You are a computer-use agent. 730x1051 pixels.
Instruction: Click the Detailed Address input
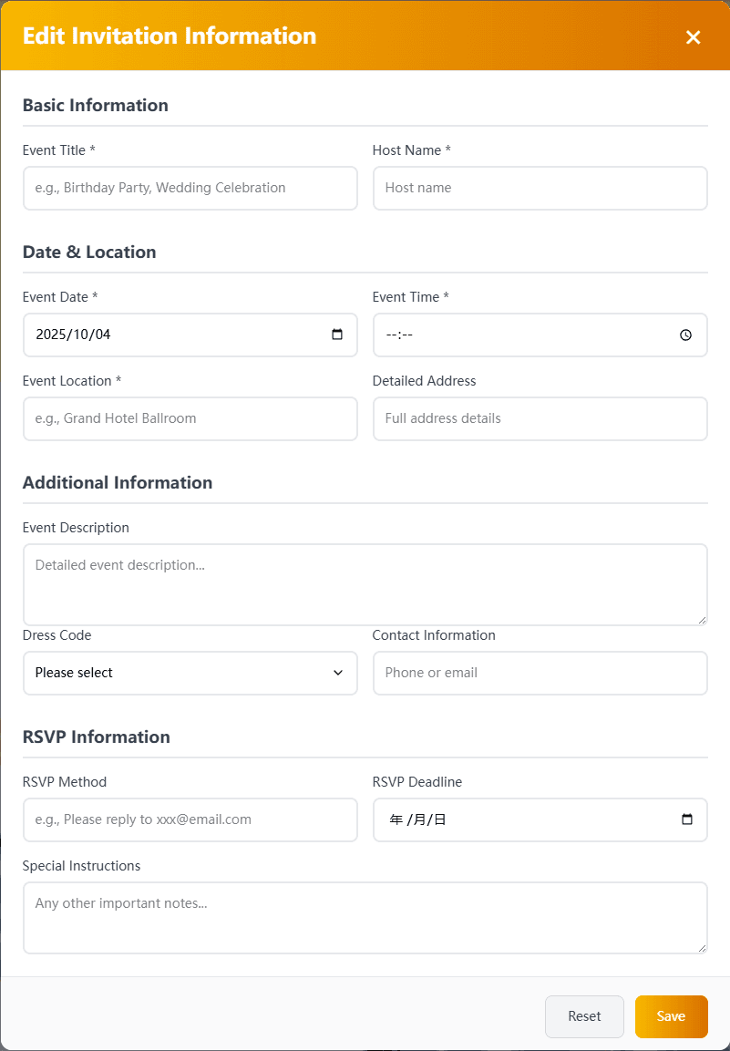tap(540, 418)
